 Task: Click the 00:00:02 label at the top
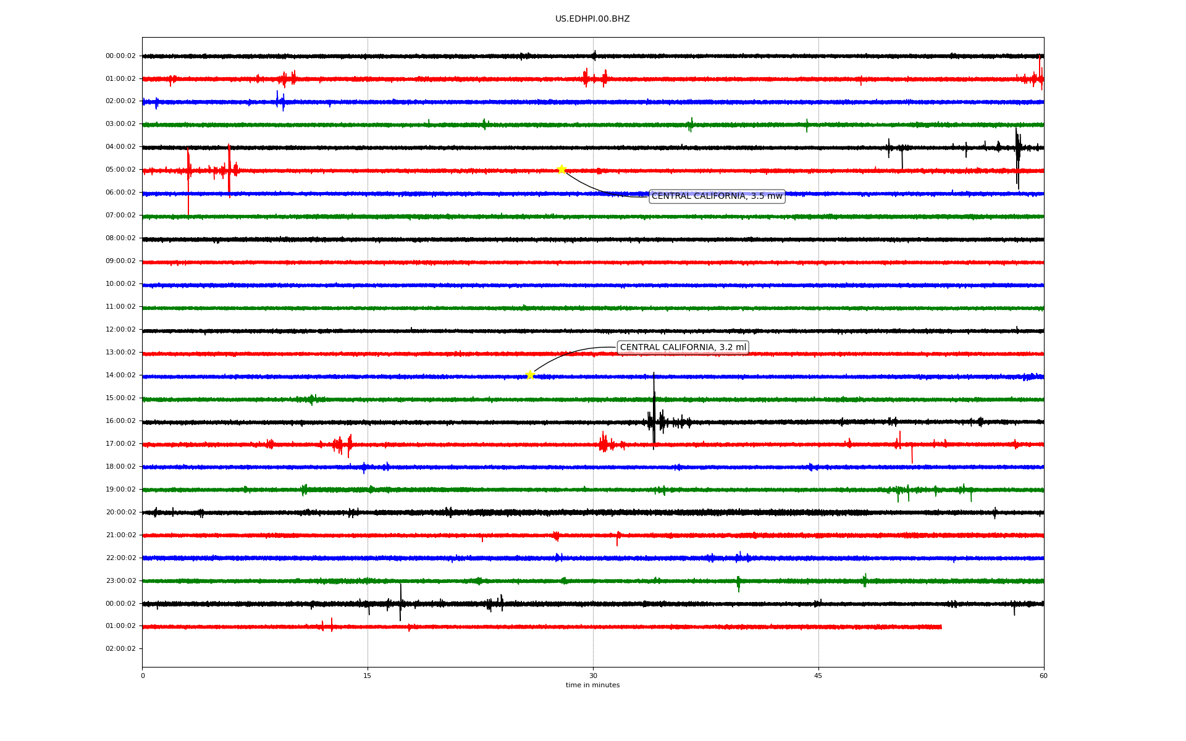coord(120,56)
